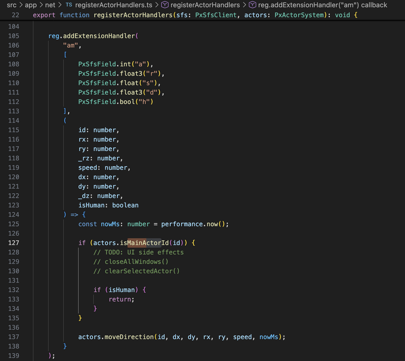The image size is (405, 361).
Task: Click the cube icon before registerActorHandlers breadcrumb
Action: tap(164, 5)
